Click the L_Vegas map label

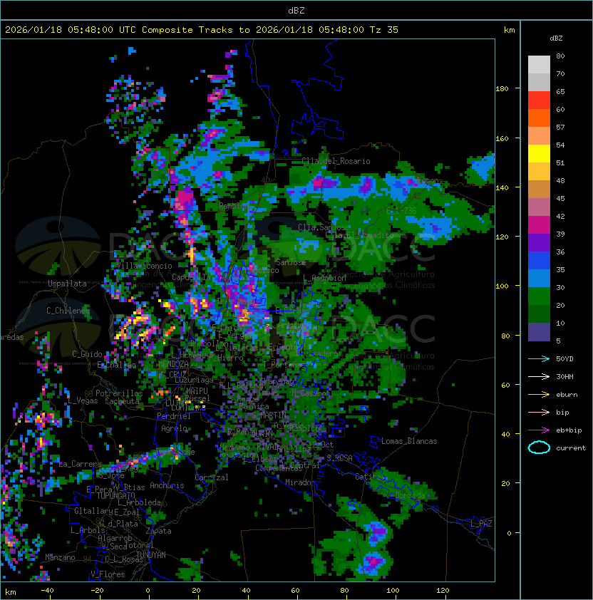coord(83,400)
